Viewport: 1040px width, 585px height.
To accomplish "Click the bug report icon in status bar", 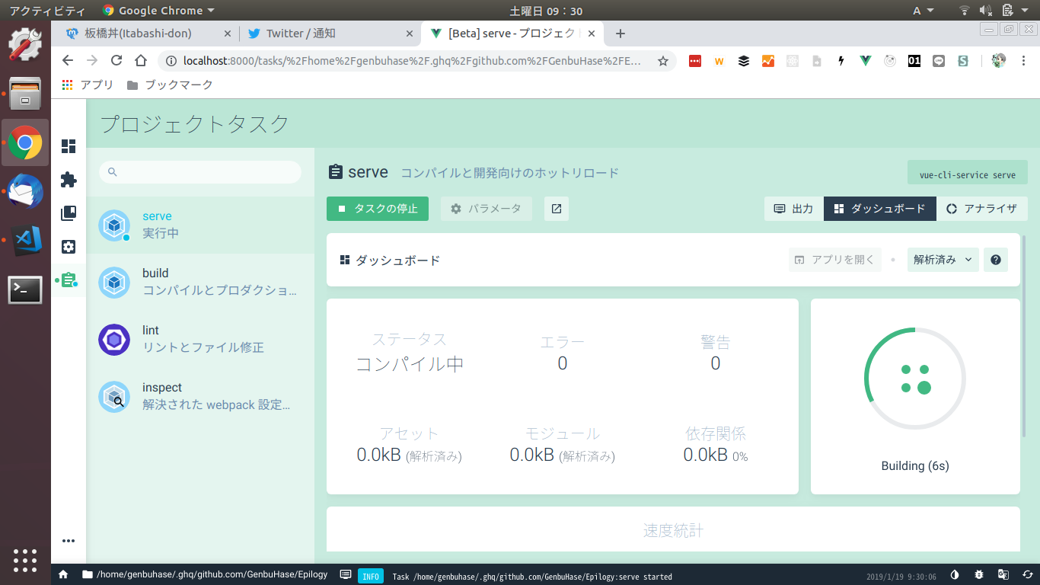I will pyautogui.click(x=979, y=575).
